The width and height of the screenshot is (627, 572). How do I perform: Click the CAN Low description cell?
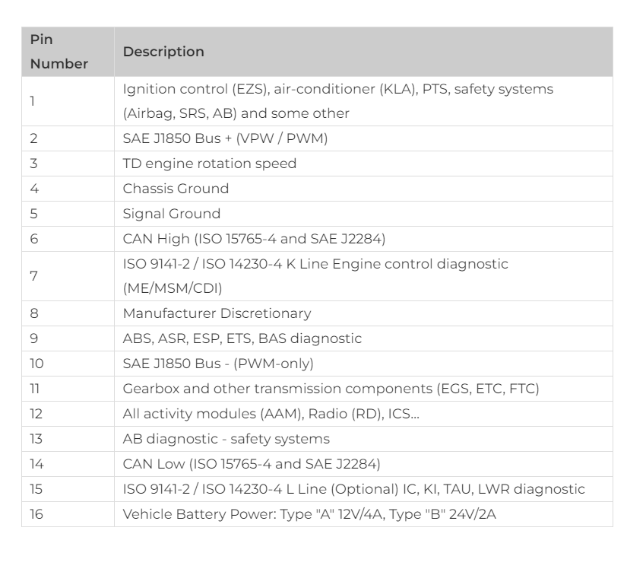pyautogui.click(x=363, y=464)
